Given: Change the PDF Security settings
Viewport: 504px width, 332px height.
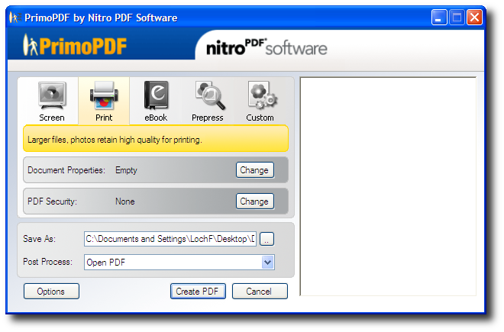Looking at the screenshot, I should pos(255,201).
